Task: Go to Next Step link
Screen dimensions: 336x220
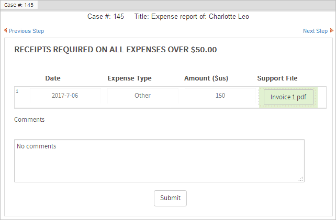Action: [x=315, y=31]
